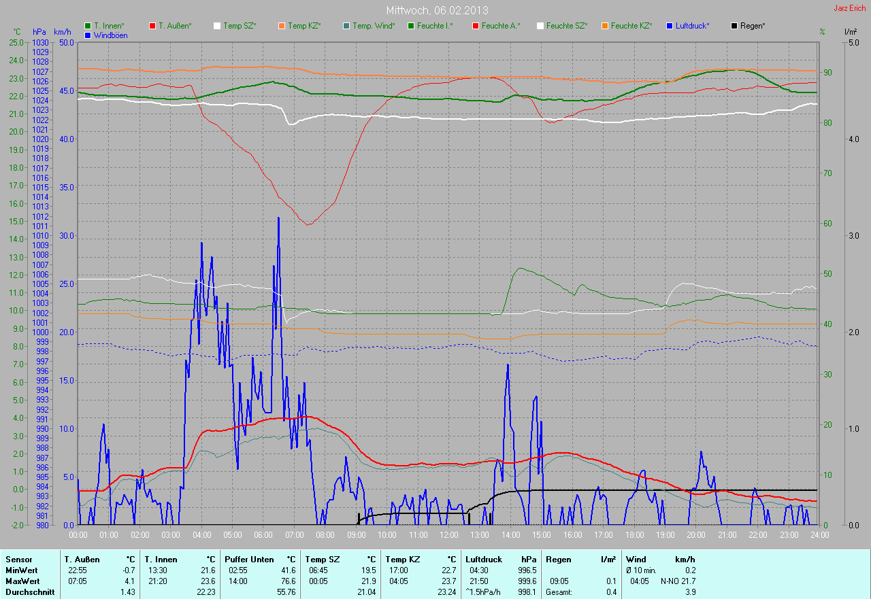The image size is (871, 599).
Task: Click the orange Temp KZ legend square
Action: [x=282, y=26]
